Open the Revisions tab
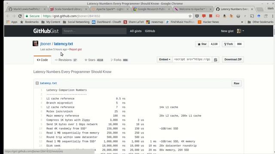Screen dimensions: 275x154 (x=66, y=60)
